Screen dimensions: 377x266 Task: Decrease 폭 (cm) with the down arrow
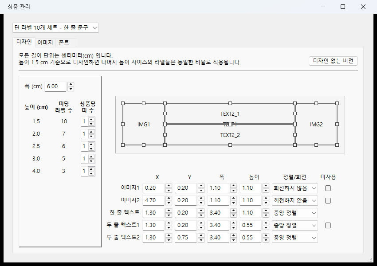pyautogui.click(x=71, y=89)
